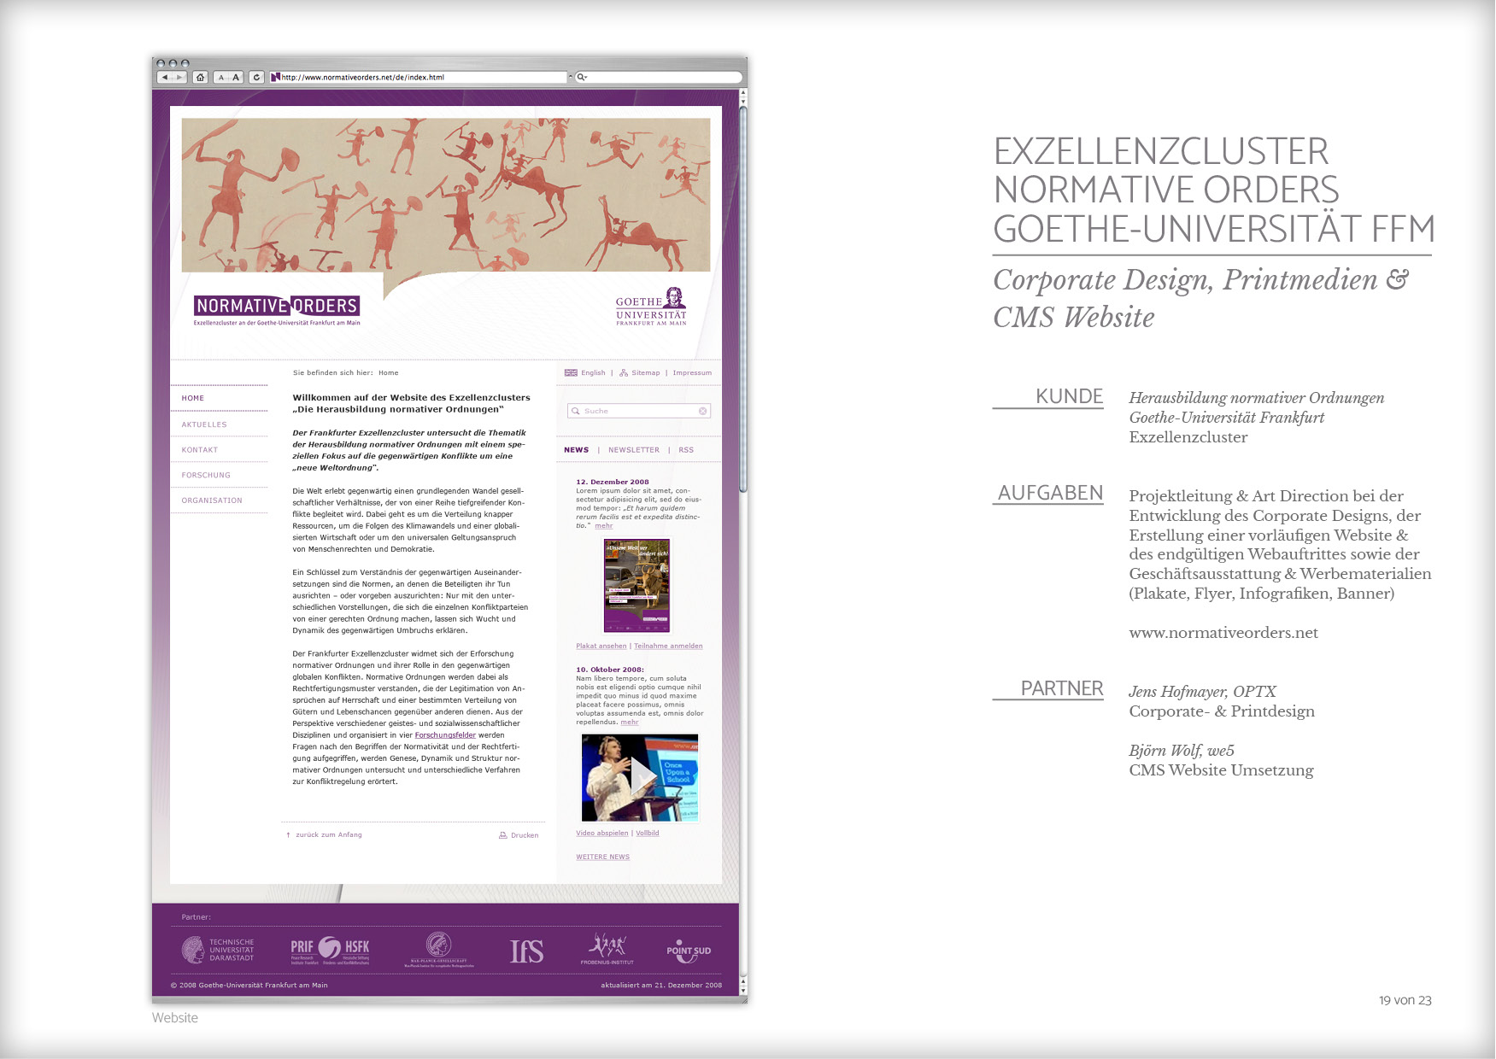Click the browser vertical scrollbar thumb

[x=743, y=299]
